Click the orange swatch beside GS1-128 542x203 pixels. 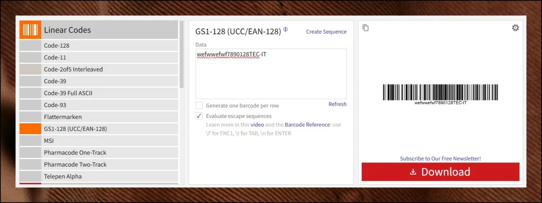coord(30,129)
